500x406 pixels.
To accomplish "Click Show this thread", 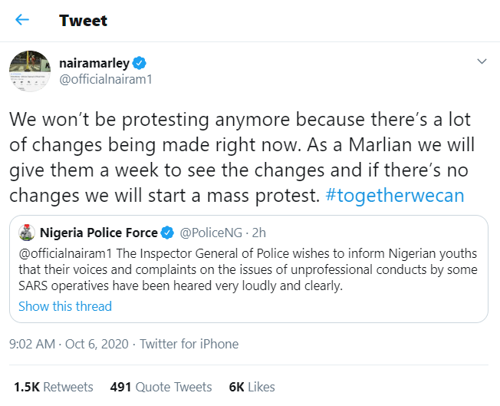I will pyautogui.click(x=65, y=306).
